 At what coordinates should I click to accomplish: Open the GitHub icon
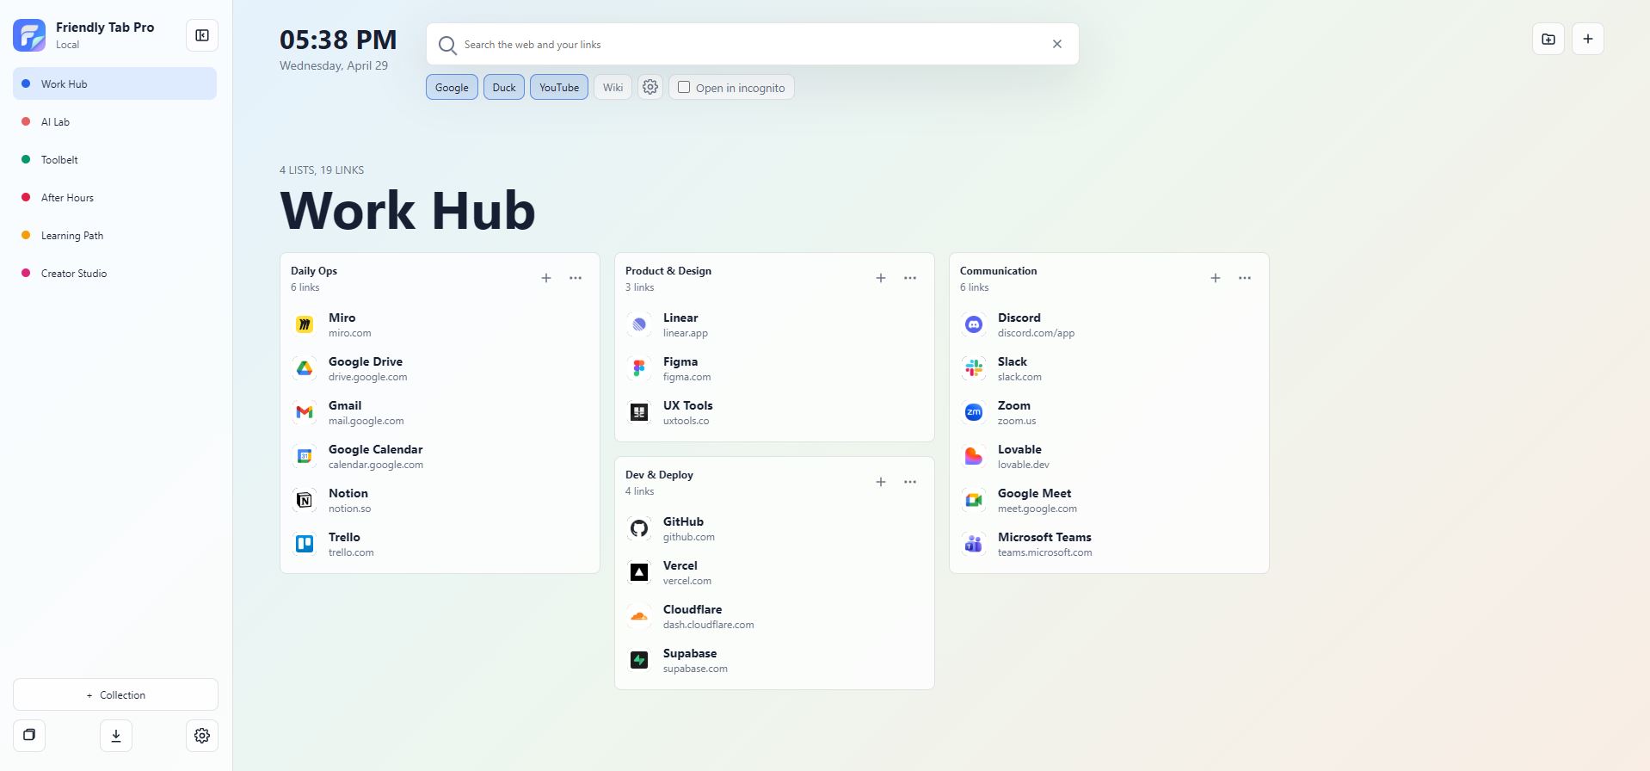[x=639, y=528]
